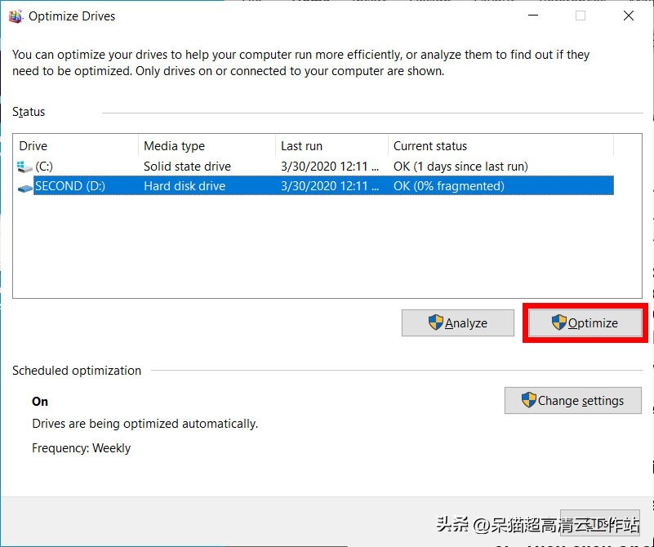654x547 pixels.
Task: Click the Optimize Drives title bar icon
Action: click(16, 16)
